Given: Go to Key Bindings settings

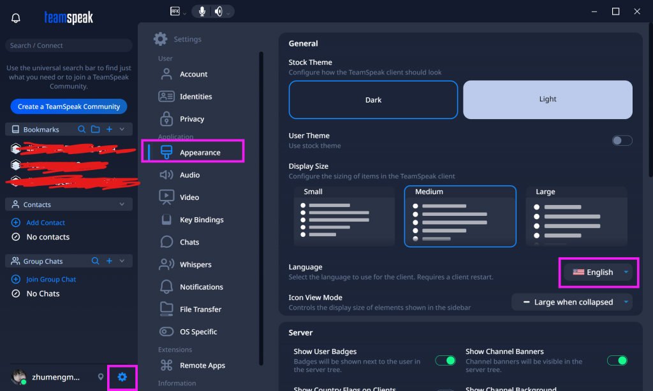Looking at the screenshot, I should coord(202,220).
